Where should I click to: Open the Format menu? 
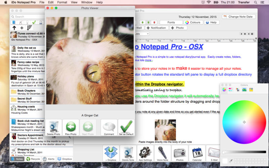[62, 2]
